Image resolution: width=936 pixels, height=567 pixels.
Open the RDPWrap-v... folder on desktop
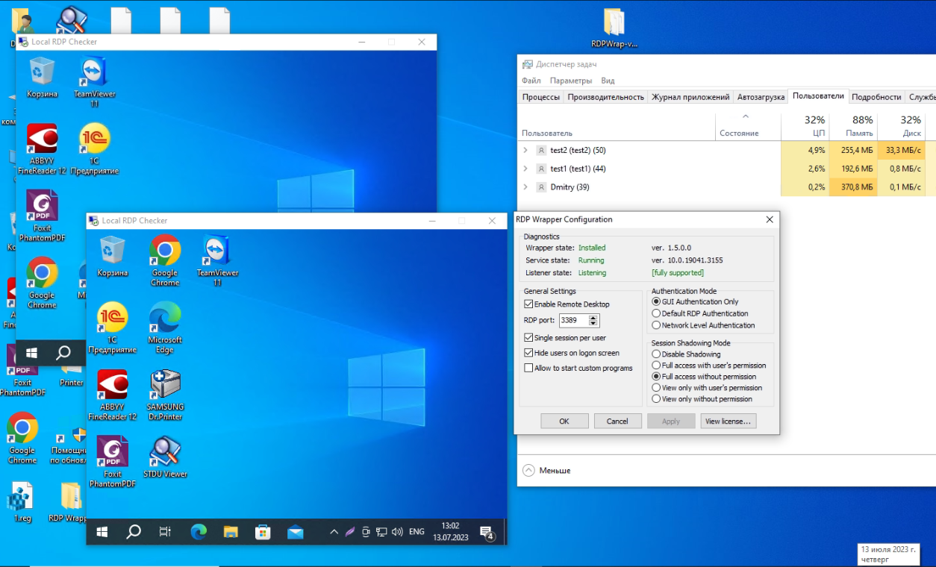(614, 24)
